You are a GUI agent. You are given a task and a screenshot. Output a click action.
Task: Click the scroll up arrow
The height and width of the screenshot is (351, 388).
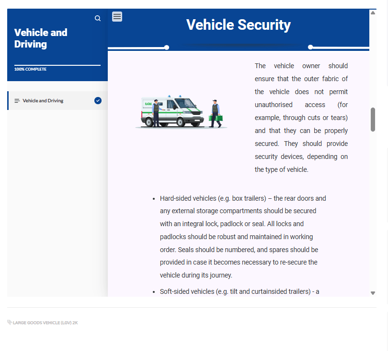373,12
